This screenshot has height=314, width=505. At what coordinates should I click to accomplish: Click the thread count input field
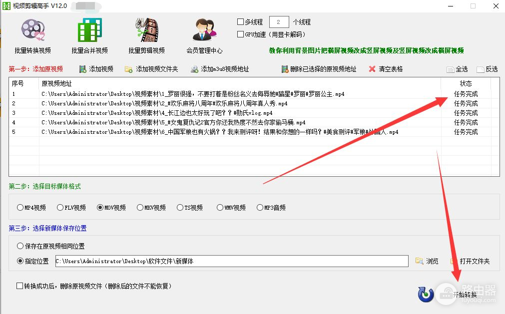click(x=279, y=22)
